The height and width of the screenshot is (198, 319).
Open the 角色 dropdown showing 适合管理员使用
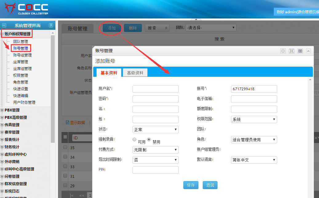pyautogui.click(x=254, y=140)
